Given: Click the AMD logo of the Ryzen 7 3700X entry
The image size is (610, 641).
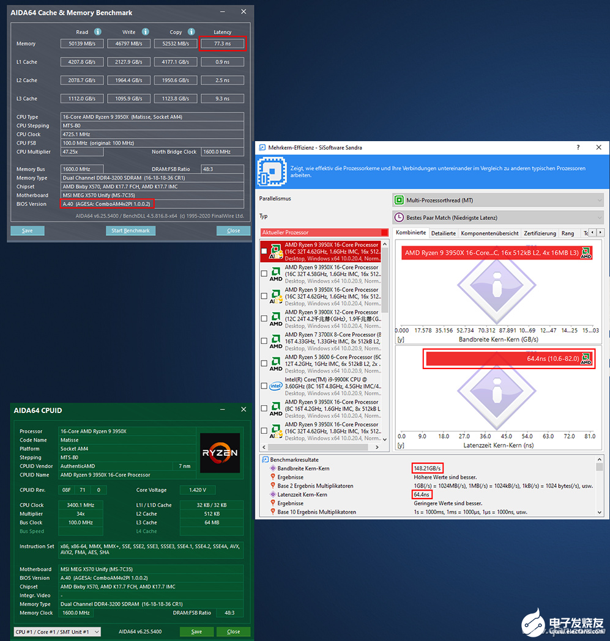Looking at the screenshot, I should (276, 342).
